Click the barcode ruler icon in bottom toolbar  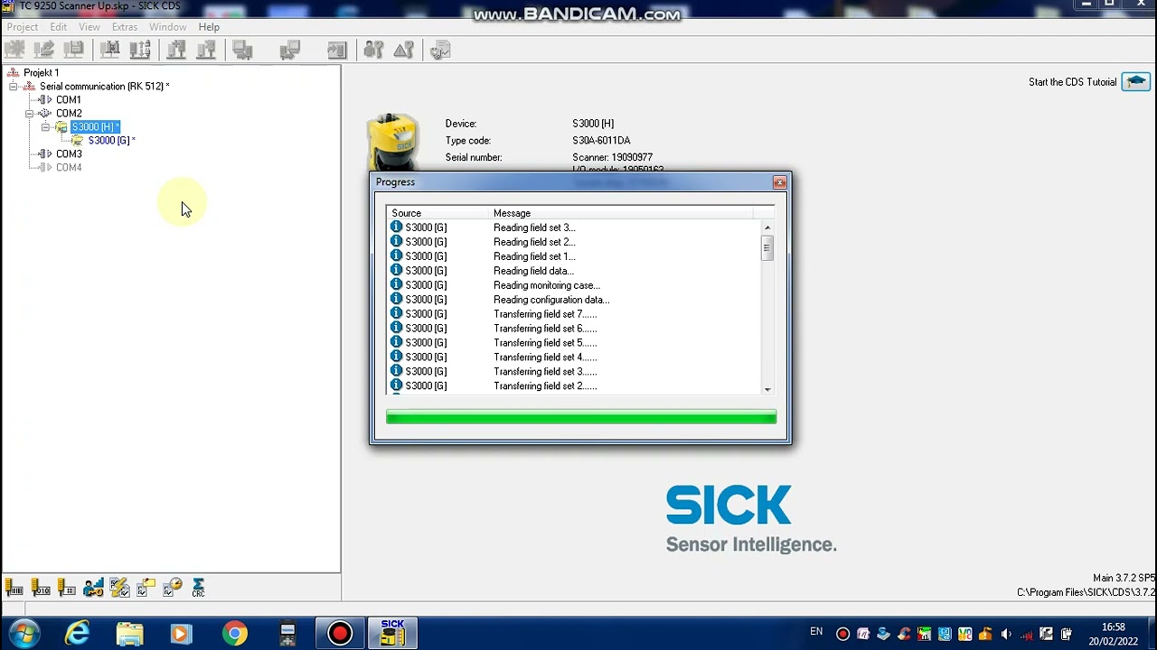point(14,588)
